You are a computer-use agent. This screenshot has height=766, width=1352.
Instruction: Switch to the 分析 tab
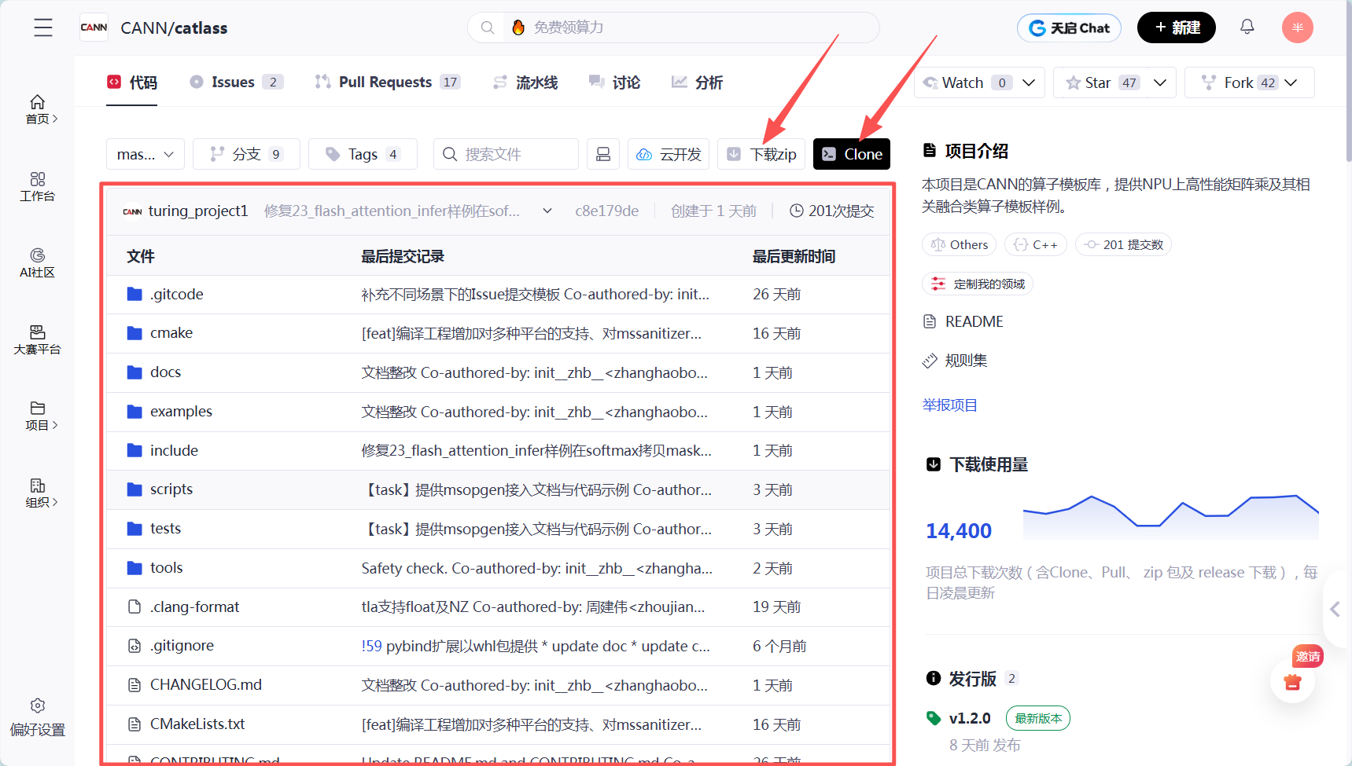[x=697, y=82]
